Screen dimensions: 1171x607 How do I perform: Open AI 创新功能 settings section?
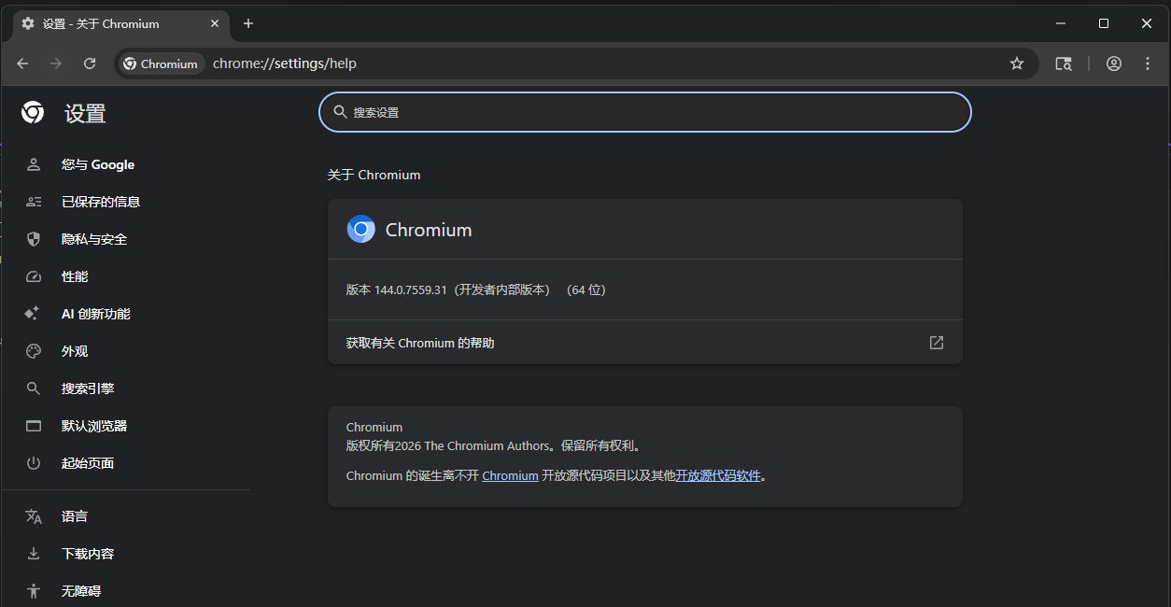(125, 314)
